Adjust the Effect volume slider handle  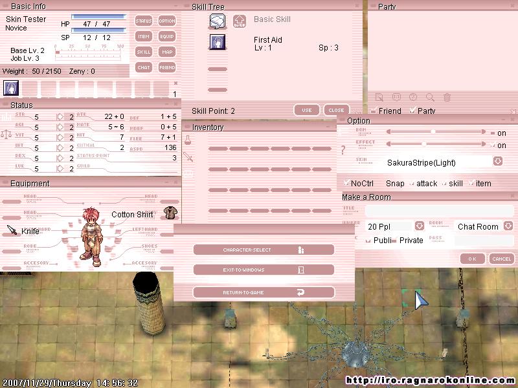[x=424, y=144]
